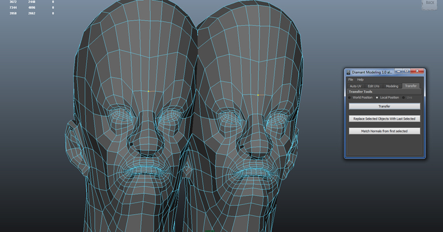Open the Help menu

pos(360,79)
